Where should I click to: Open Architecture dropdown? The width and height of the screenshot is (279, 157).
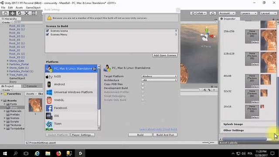159,80
